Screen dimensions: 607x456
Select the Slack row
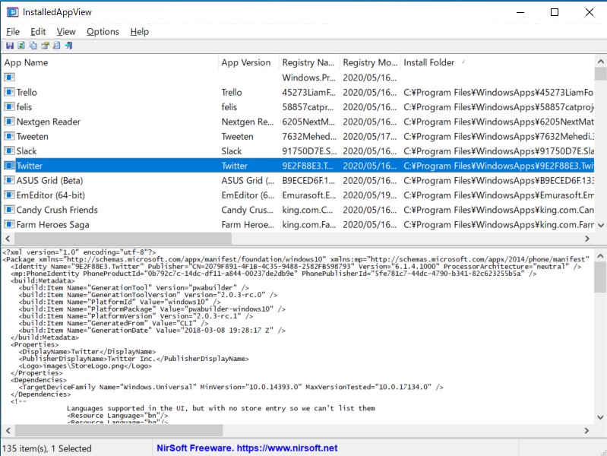[x=298, y=150]
